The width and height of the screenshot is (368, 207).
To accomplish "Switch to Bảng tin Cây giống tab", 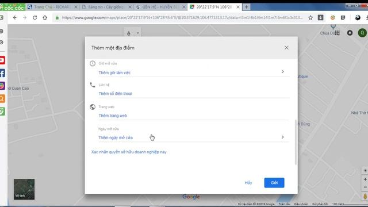I will pyautogui.click(x=106, y=7).
